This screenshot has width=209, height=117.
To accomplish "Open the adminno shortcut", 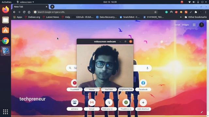I will (x=74, y=105).
